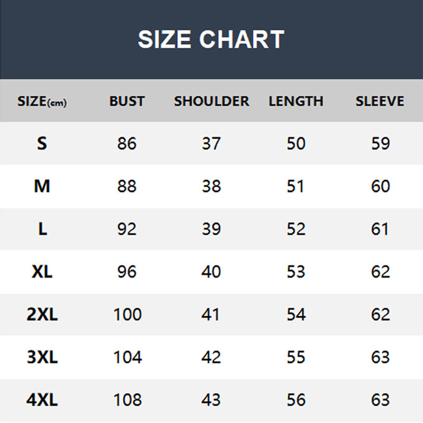Image resolution: width=423 pixels, height=423 pixels.
Task: Click the SIZE CHART title
Action: [x=211, y=40]
